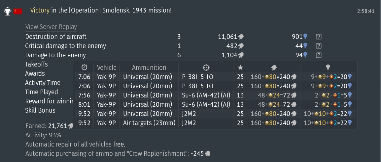Open the View Server Replay link
This screenshot has width=381, height=162.
(51, 27)
